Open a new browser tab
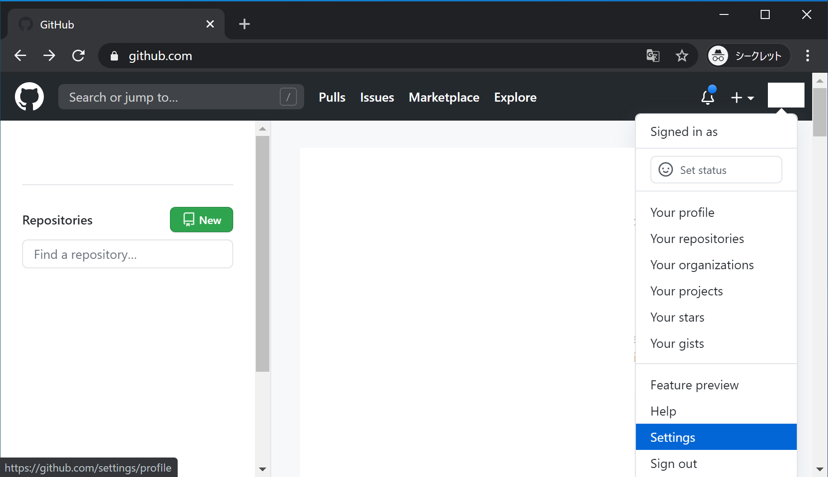This screenshot has width=828, height=477. 244,24
